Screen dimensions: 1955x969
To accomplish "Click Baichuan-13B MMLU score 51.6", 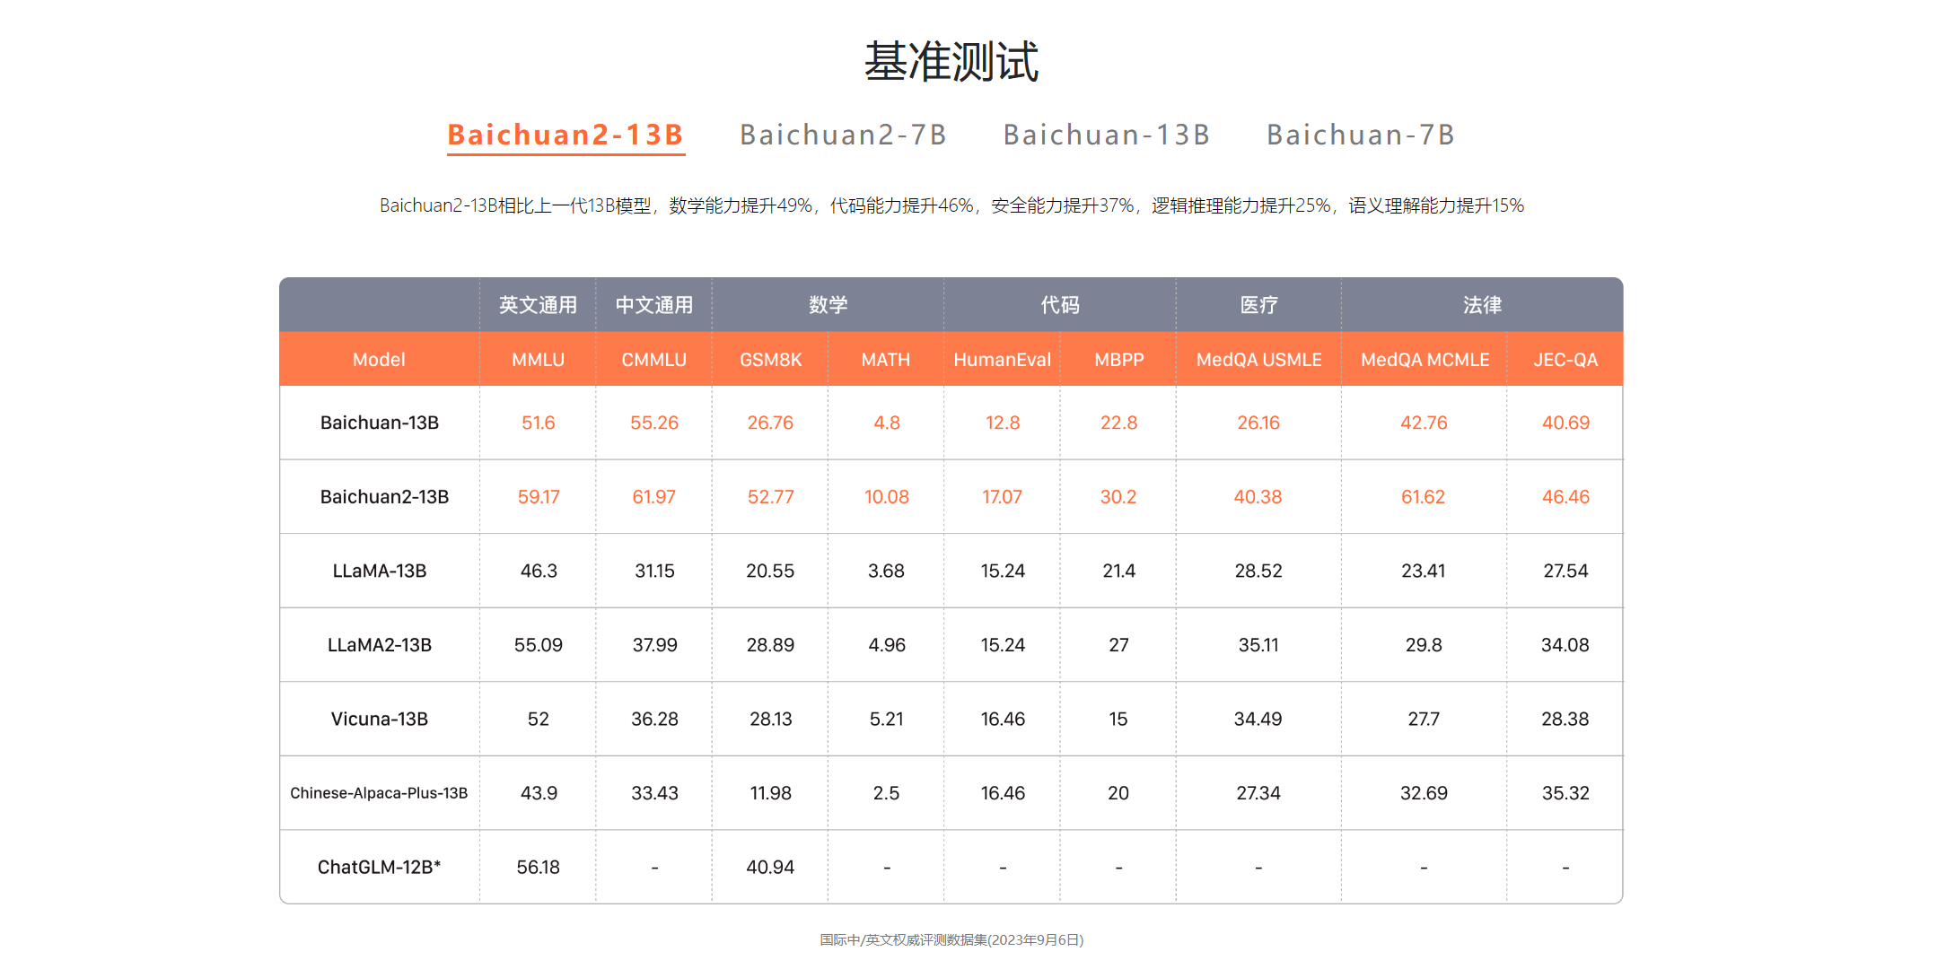I will pos(539,423).
